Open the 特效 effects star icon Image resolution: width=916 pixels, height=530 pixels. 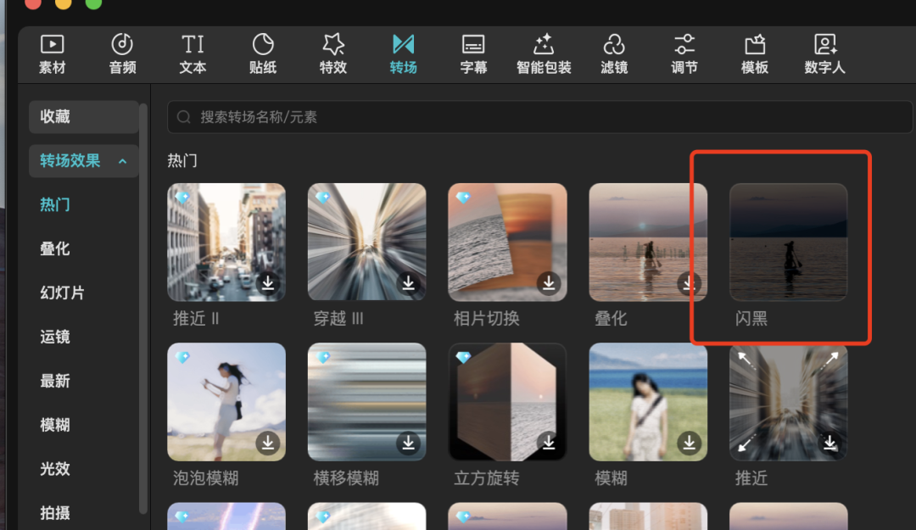(x=333, y=44)
